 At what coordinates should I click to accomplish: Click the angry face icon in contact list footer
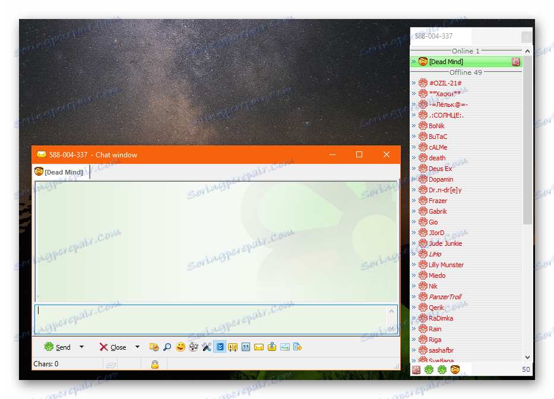(455, 370)
